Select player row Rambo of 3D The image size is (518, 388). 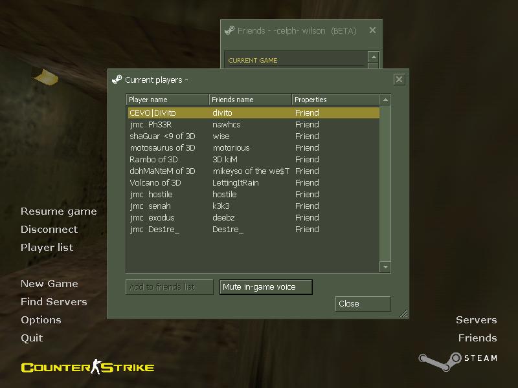pyautogui.click(x=253, y=159)
